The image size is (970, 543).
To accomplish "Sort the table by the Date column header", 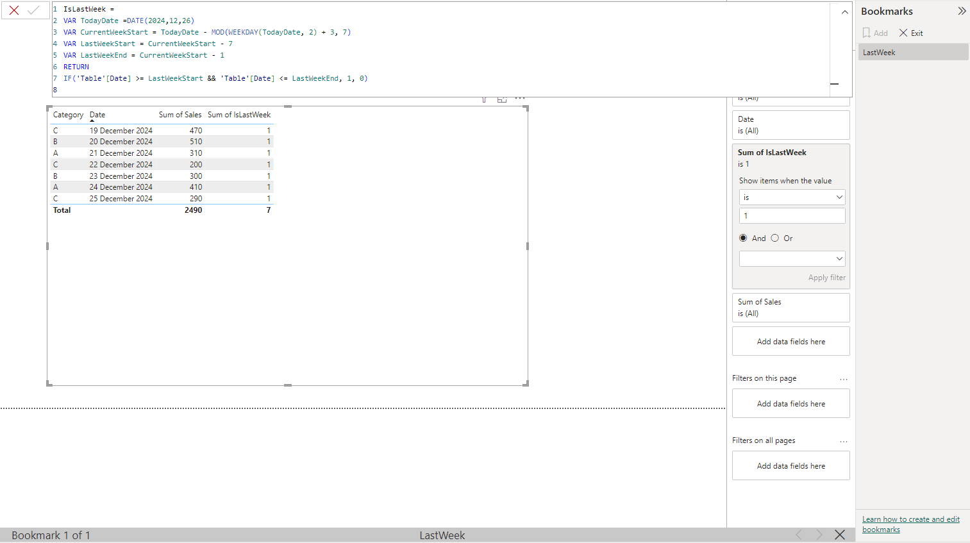I will 97,115.
